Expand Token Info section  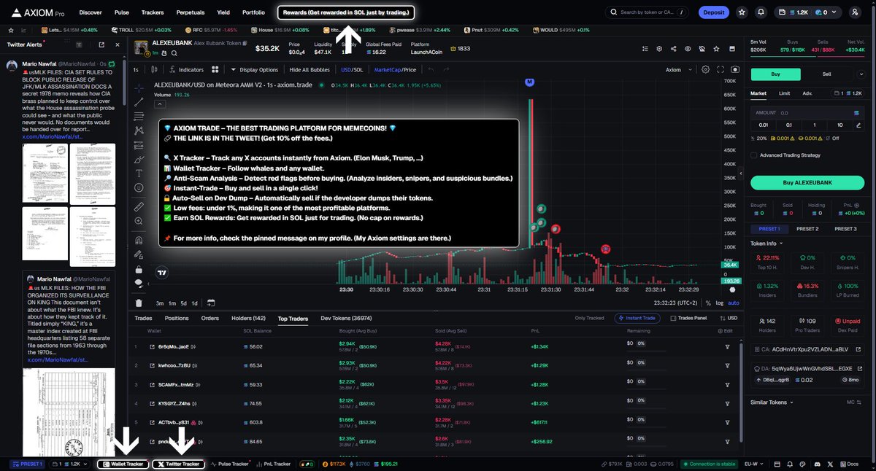(767, 244)
